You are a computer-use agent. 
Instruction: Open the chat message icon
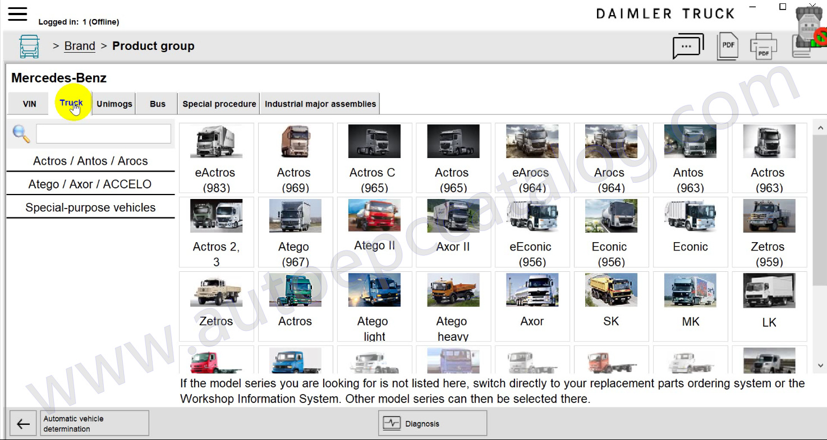[x=687, y=47]
